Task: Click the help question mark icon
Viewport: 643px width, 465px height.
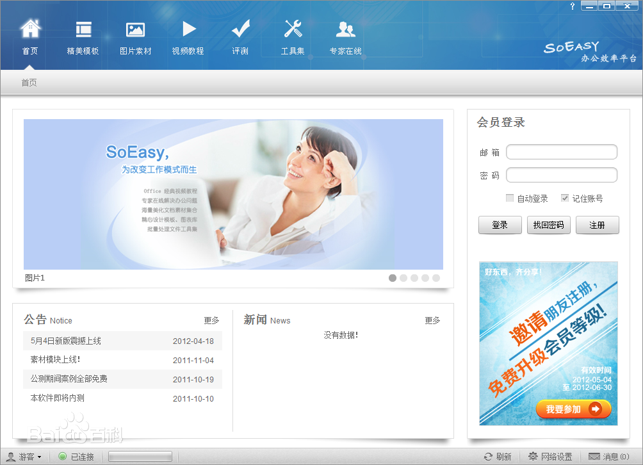Action: pos(573,6)
